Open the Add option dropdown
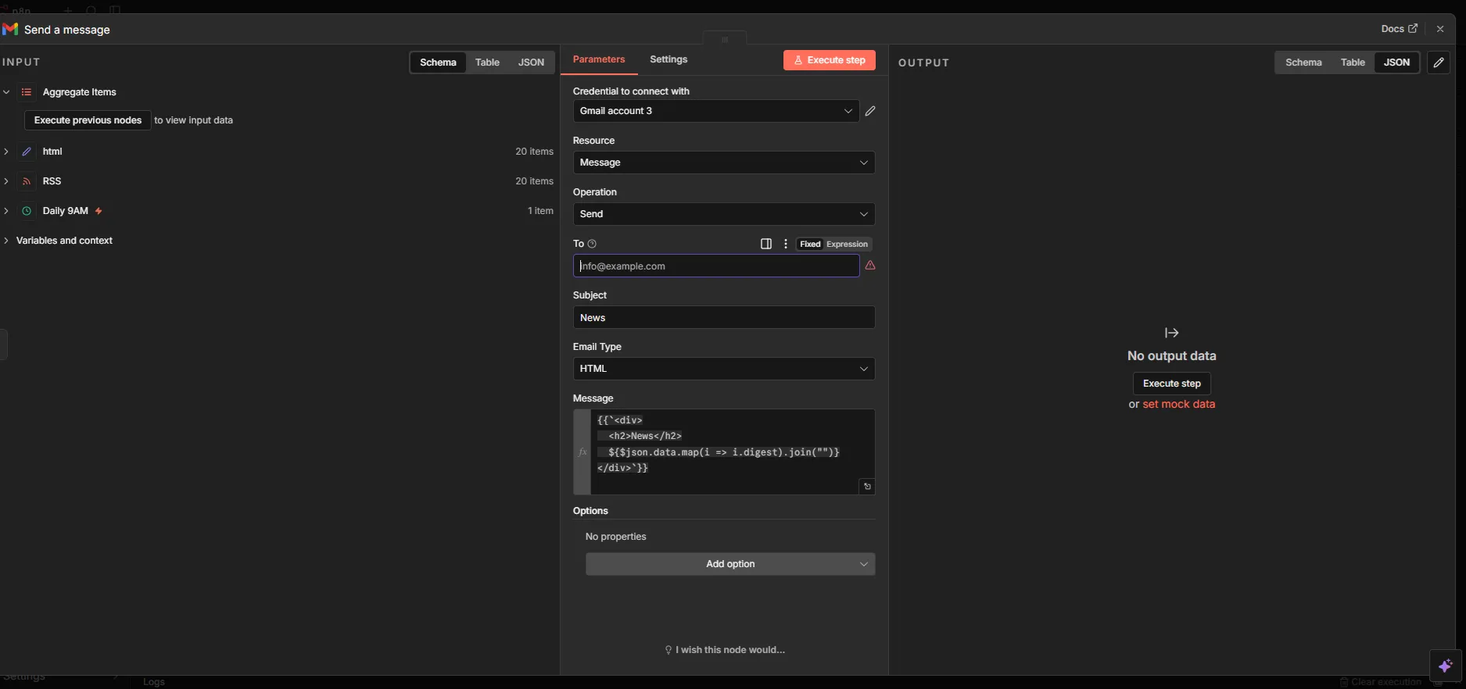This screenshot has width=1466, height=689. [x=730, y=564]
